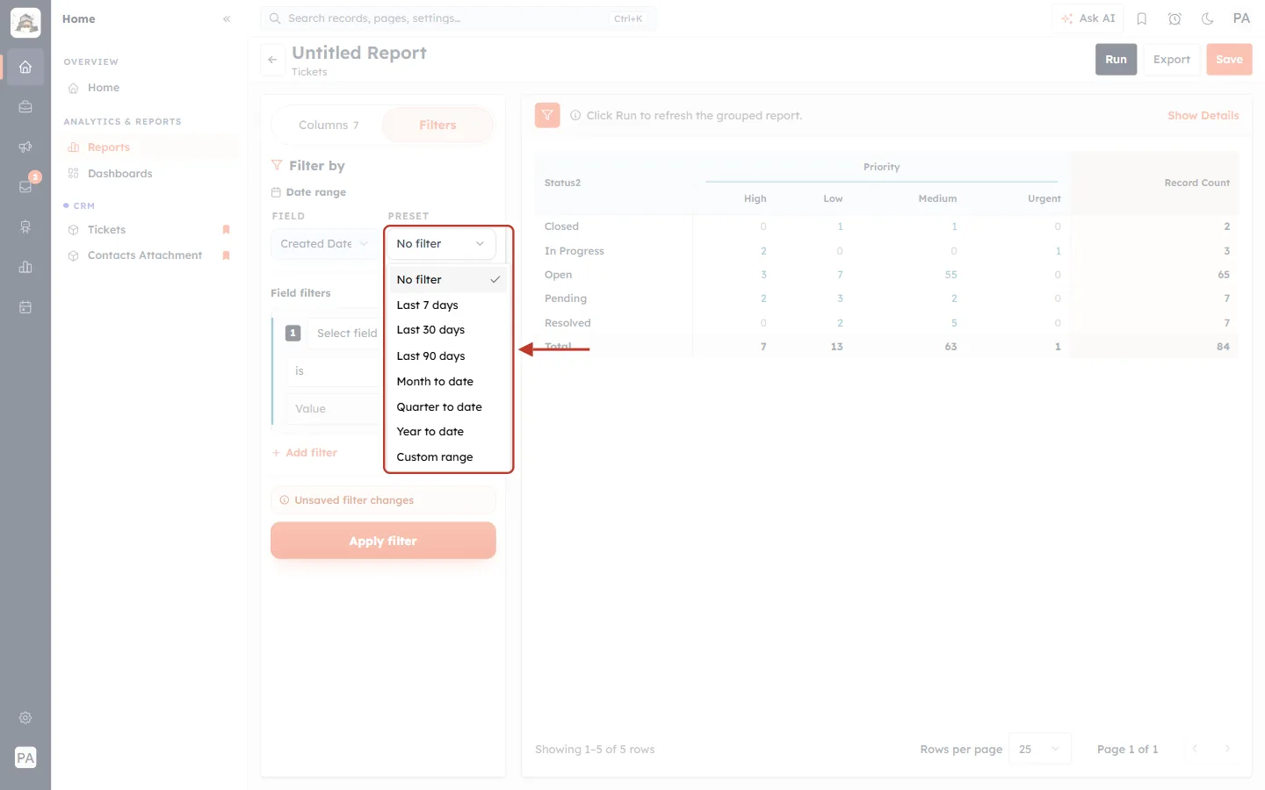Switch to the Columns 7 tab
The image size is (1265, 790).
coord(329,125)
